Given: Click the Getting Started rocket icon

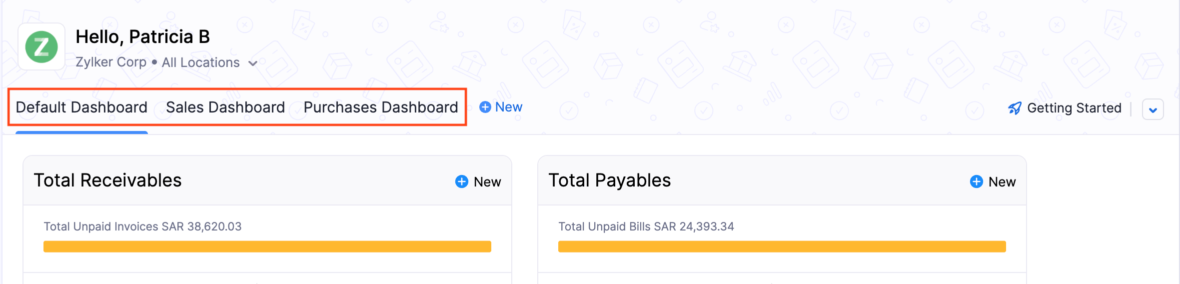Looking at the screenshot, I should click(x=1015, y=108).
